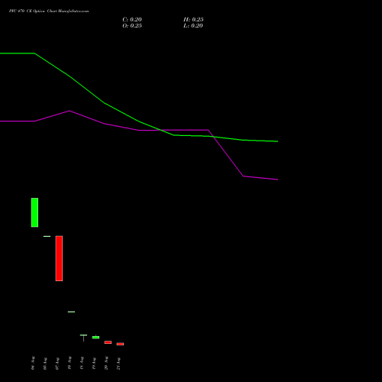Click the candle with long lower wick
Screen dimensions: 382x382
[83, 338]
